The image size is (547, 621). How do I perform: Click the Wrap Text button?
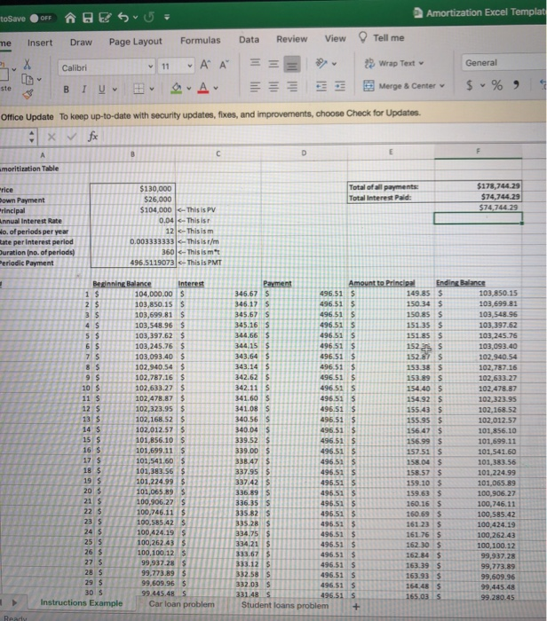(394, 63)
